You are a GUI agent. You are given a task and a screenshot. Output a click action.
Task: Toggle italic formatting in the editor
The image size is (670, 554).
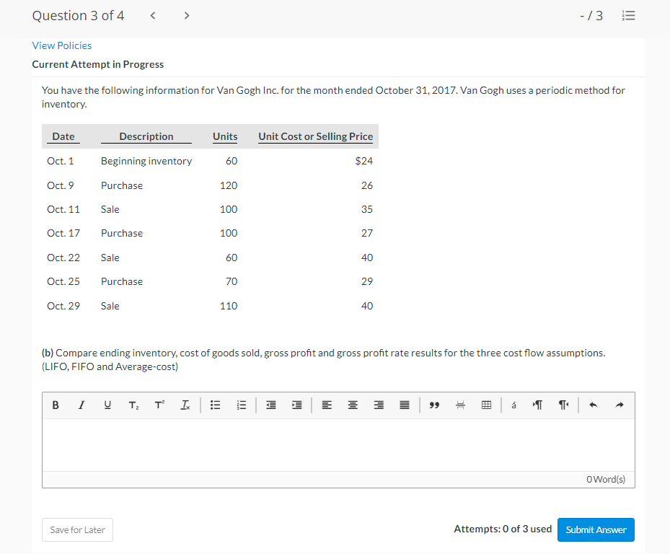coord(81,405)
